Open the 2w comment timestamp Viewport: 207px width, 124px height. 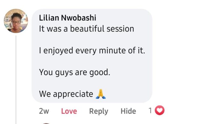[x=44, y=111]
